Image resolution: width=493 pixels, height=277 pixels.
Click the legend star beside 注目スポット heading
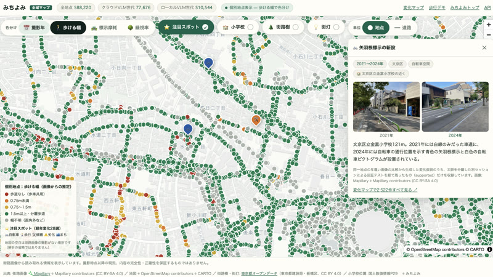click(7, 228)
